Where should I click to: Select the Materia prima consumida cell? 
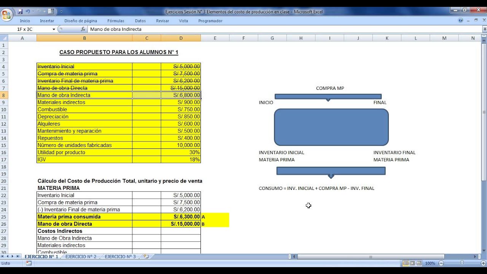(x=84, y=217)
